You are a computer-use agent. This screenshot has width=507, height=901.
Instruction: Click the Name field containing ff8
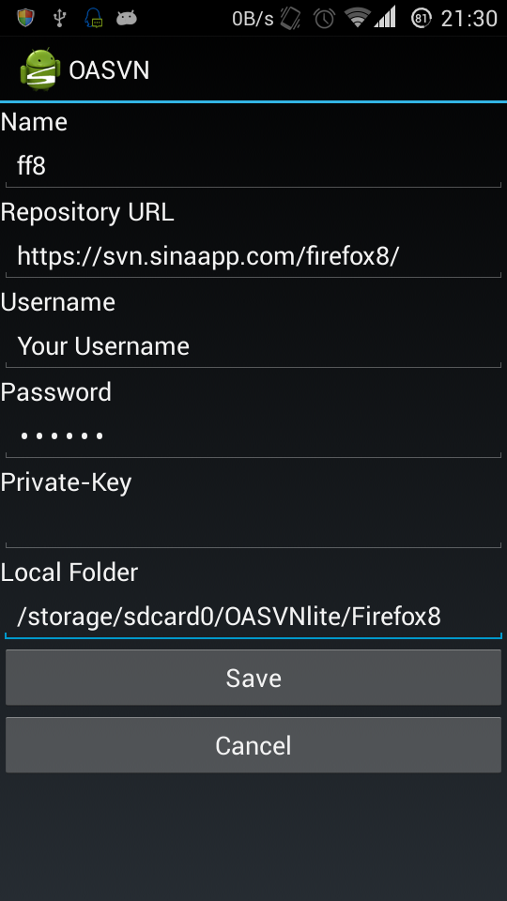click(253, 167)
